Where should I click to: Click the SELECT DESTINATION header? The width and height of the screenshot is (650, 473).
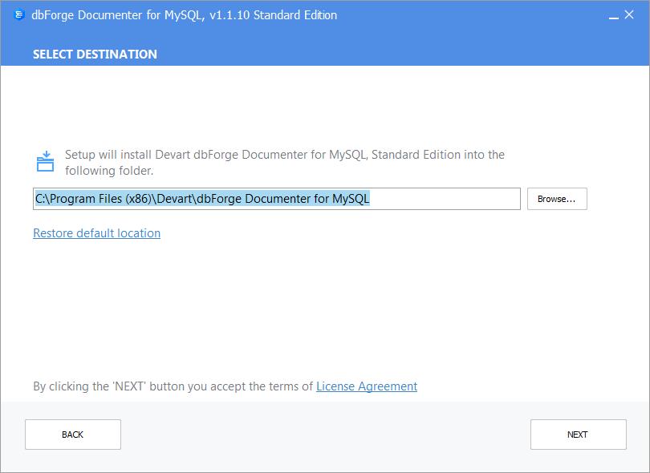pyautogui.click(x=95, y=55)
